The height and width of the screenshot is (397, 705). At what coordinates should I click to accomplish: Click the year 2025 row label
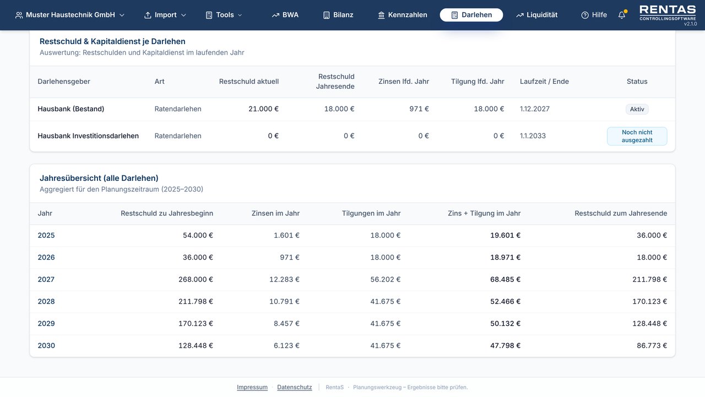click(x=46, y=235)
